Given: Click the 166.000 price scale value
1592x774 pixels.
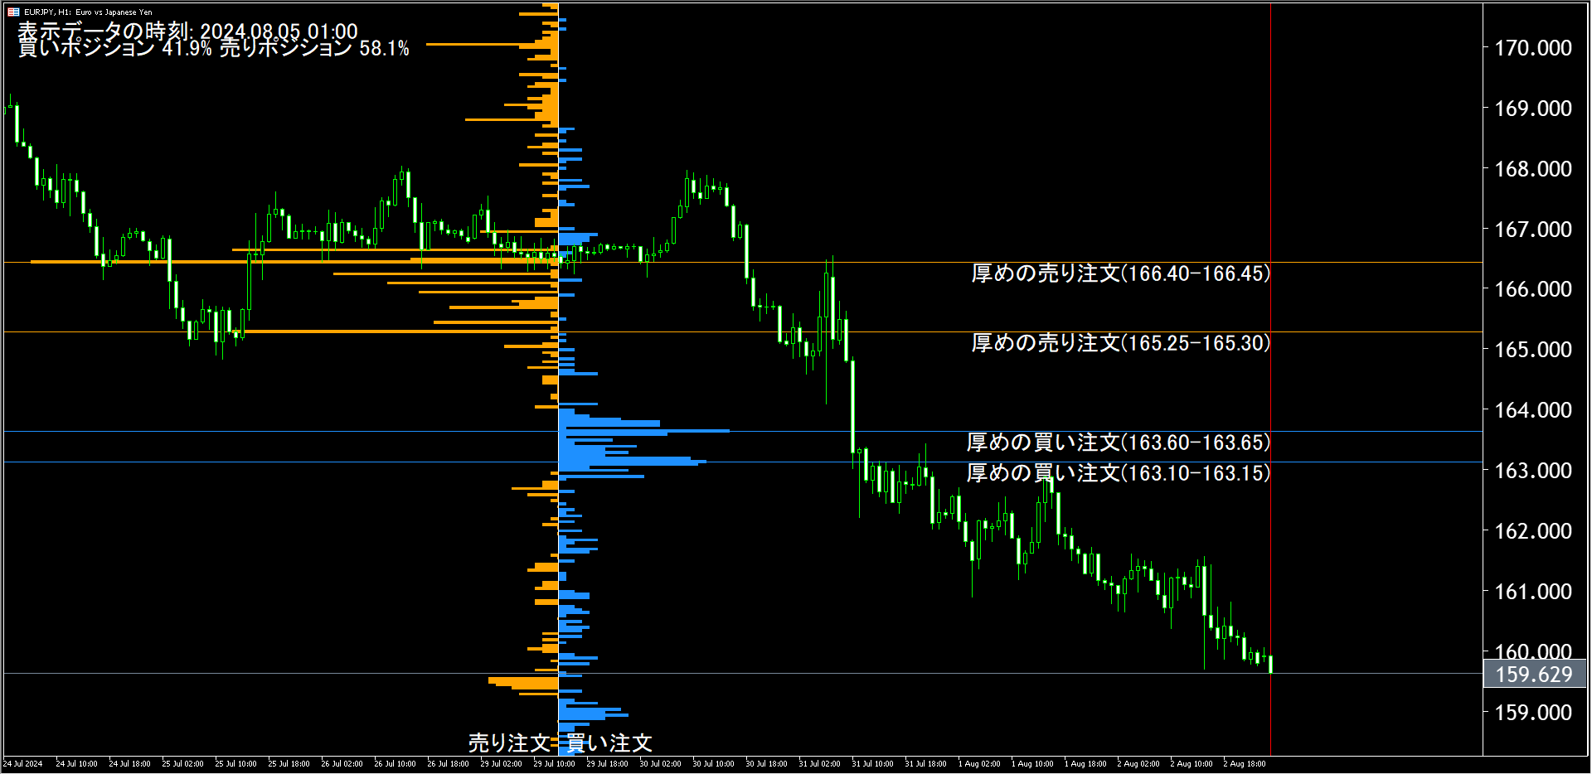Looking at the screenshot, I should 1533,289.
